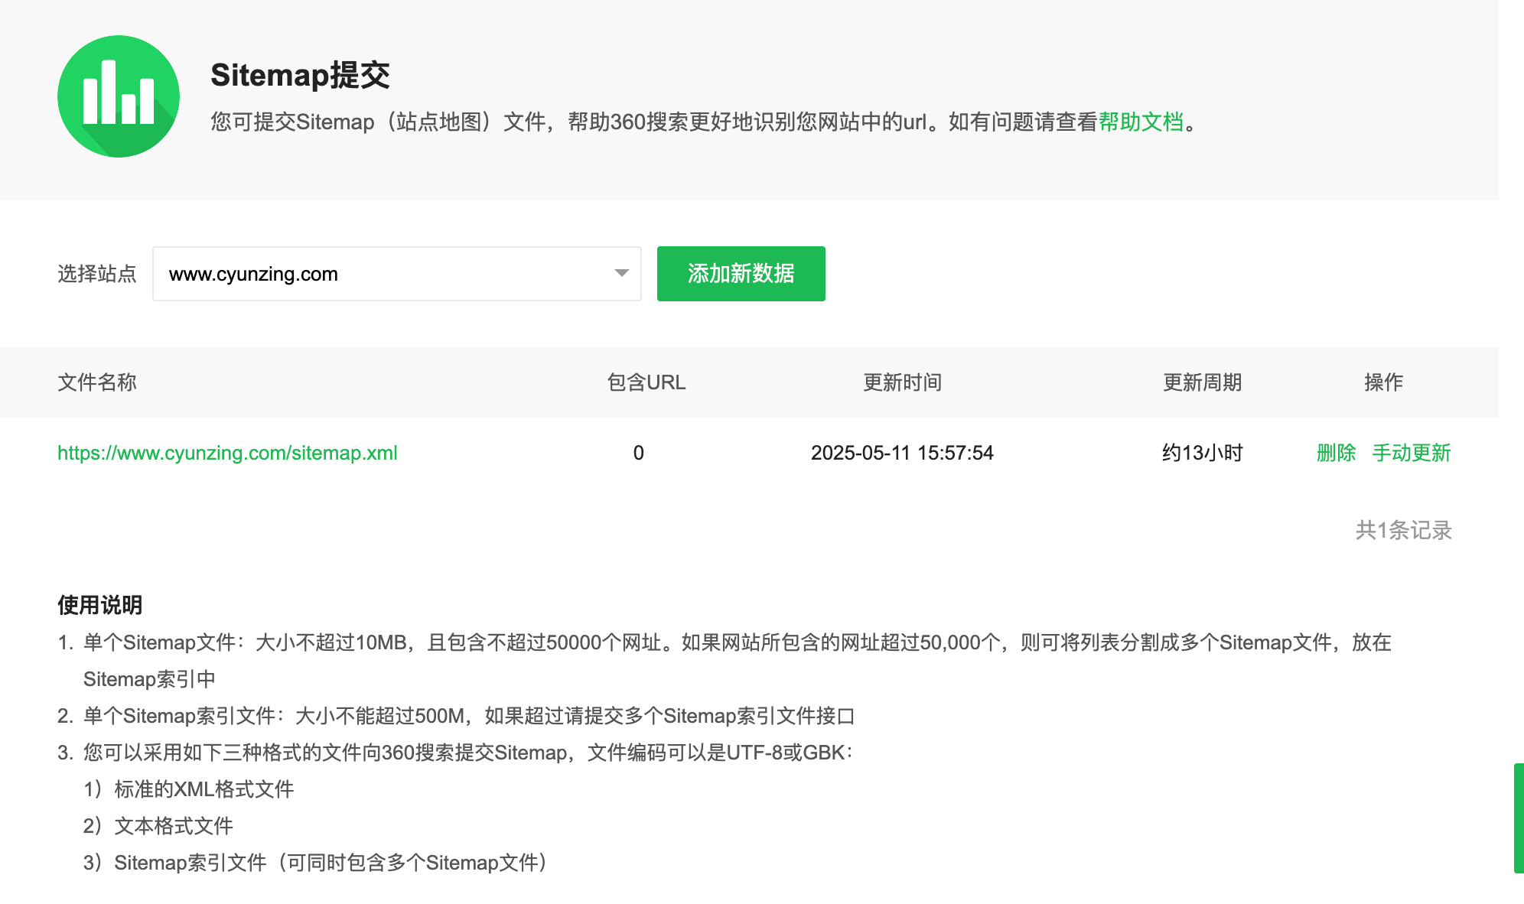Viewport: 1524px width, 904px height.
Task: Click the 包含URL column header
Action: coord(646,382)
